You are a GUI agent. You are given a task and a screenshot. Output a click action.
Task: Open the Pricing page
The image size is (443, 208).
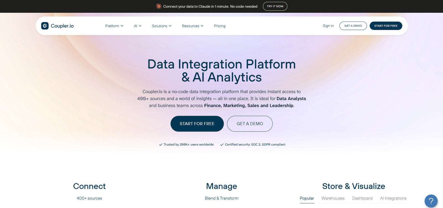[x=220, y=26]
